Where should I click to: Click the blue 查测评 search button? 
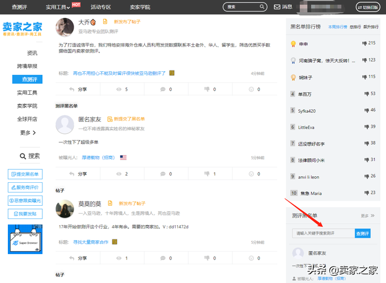[362, 234]
